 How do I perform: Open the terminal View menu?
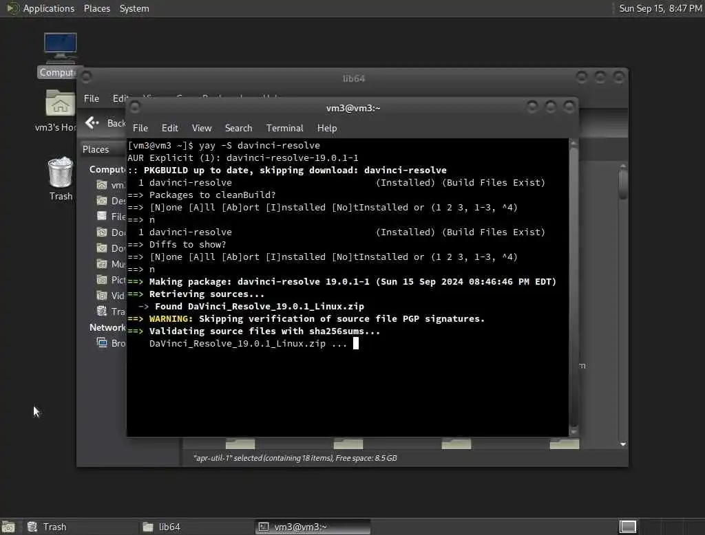202,128
